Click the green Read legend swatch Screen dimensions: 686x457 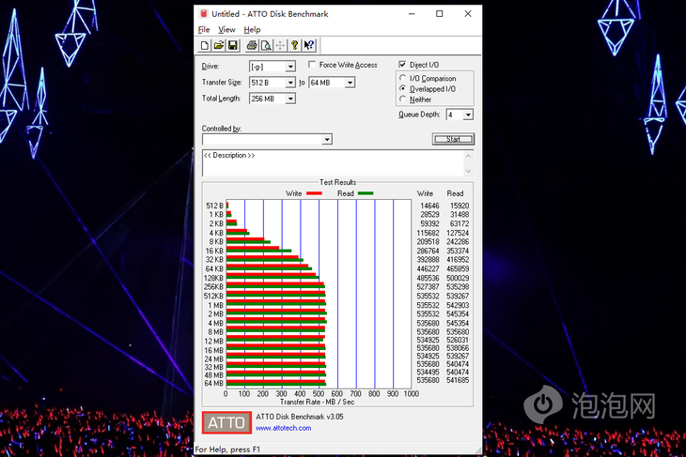(366, 193)
